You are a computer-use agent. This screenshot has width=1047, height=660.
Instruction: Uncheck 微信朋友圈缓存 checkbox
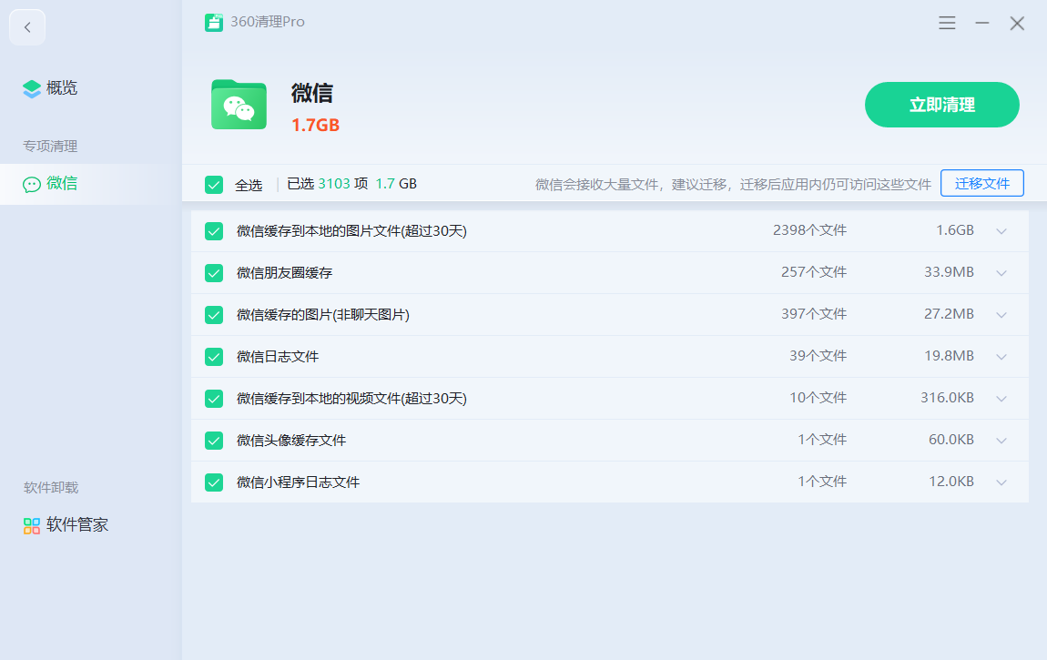[x=214, y=273]
